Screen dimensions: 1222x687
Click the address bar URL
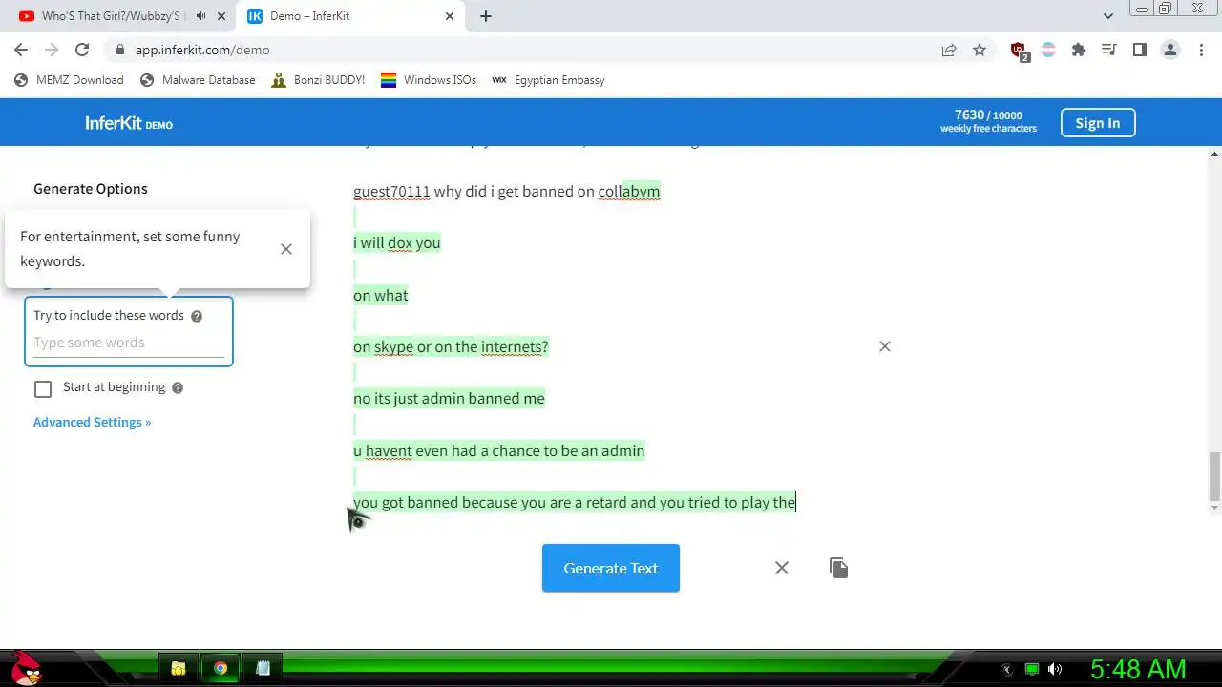(x=202, y=50)
